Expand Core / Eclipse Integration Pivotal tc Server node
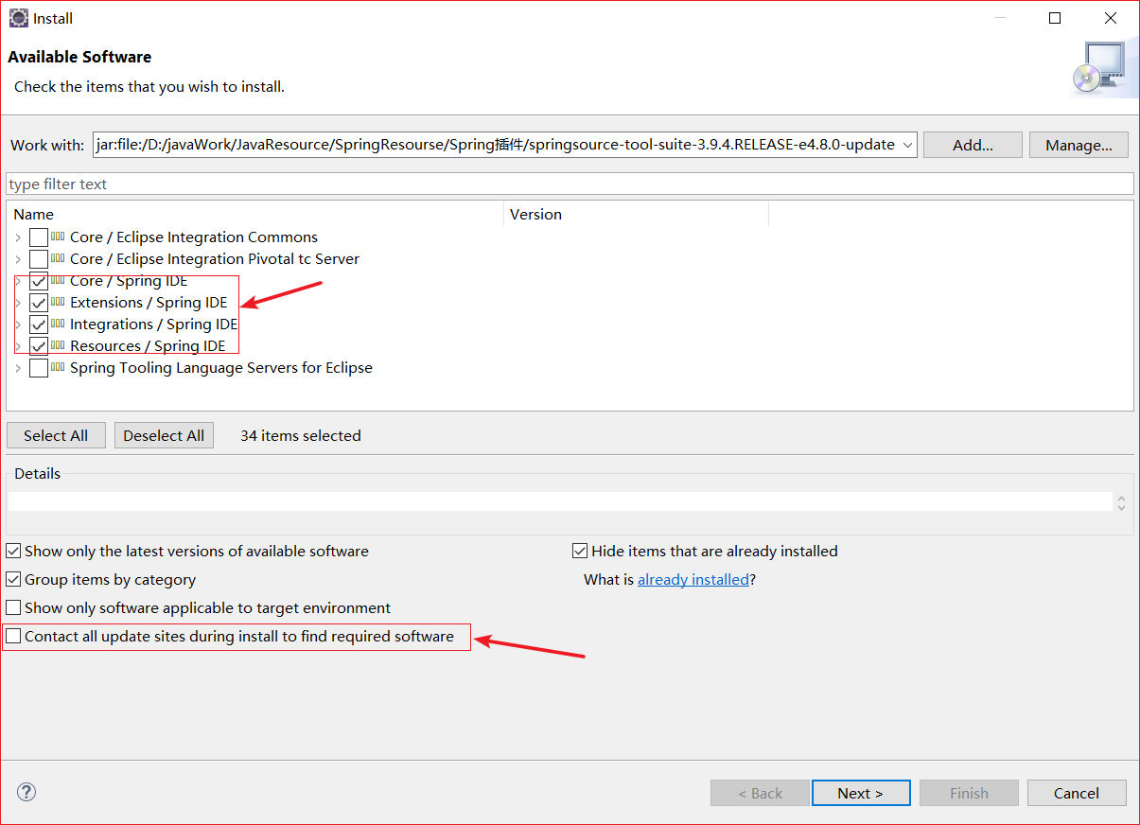The width and height of the screenshot is (1140, 825). pos(18,259)
